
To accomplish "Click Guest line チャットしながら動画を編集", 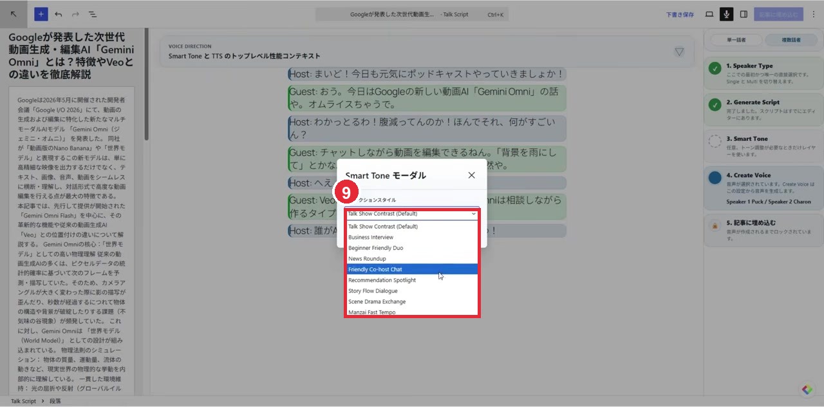I will click(427, 158).
